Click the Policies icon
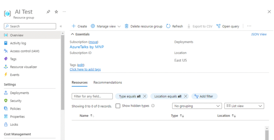 click(6, 109)
